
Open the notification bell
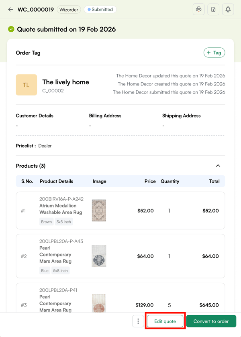(x=228, y=9)
